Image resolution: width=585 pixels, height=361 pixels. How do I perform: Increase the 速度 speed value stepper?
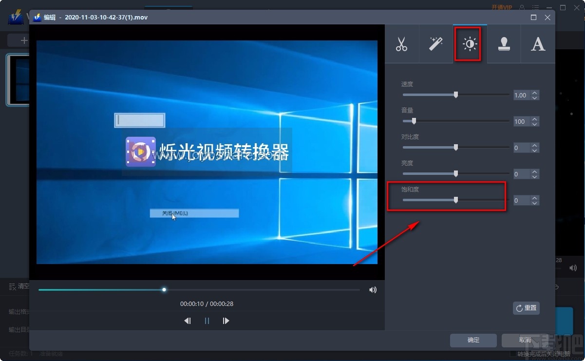click(x=534, y=93)
